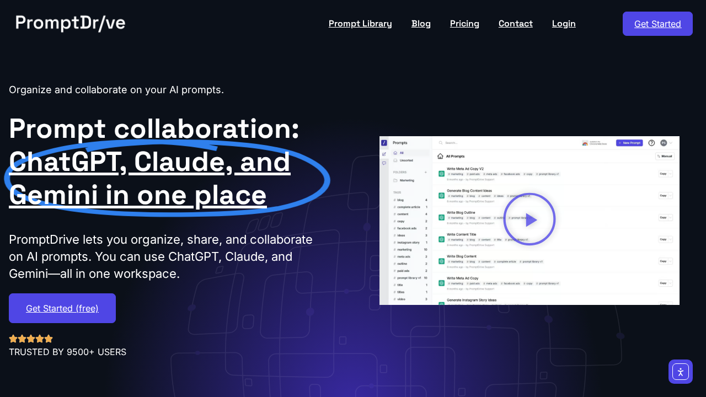
Task: Play the demo video
Action: (529, 219)
